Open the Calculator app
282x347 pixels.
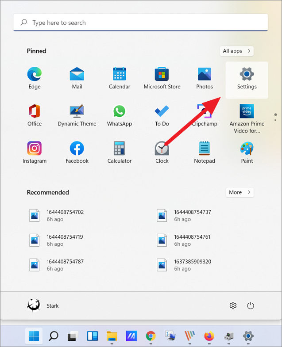119,152
